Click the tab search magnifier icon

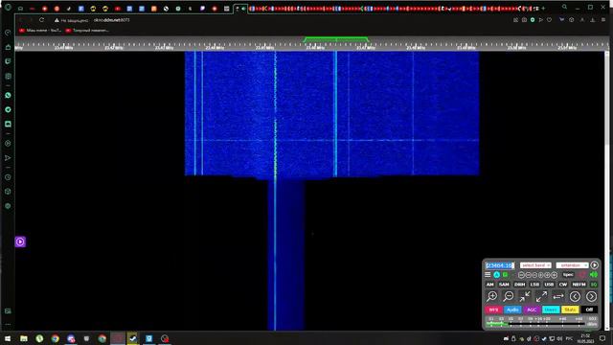(x=564, y=7)
